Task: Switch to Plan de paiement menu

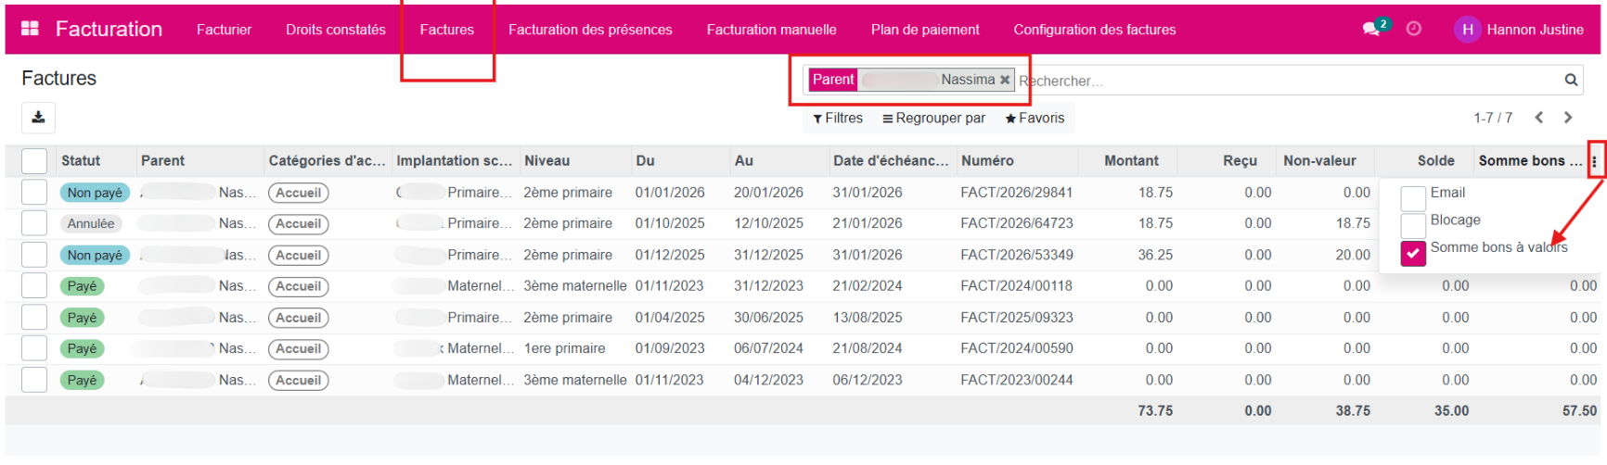Action: (924, 30)
